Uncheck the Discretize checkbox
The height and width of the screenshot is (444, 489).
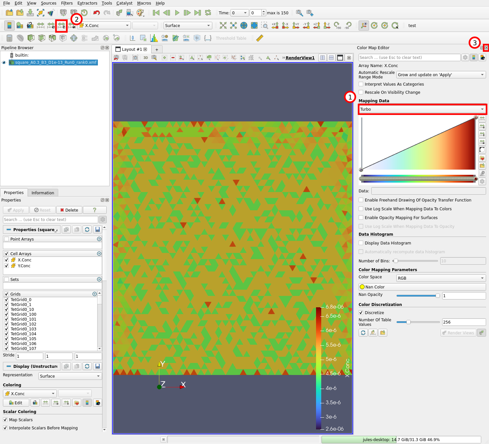tap(361, 312)
